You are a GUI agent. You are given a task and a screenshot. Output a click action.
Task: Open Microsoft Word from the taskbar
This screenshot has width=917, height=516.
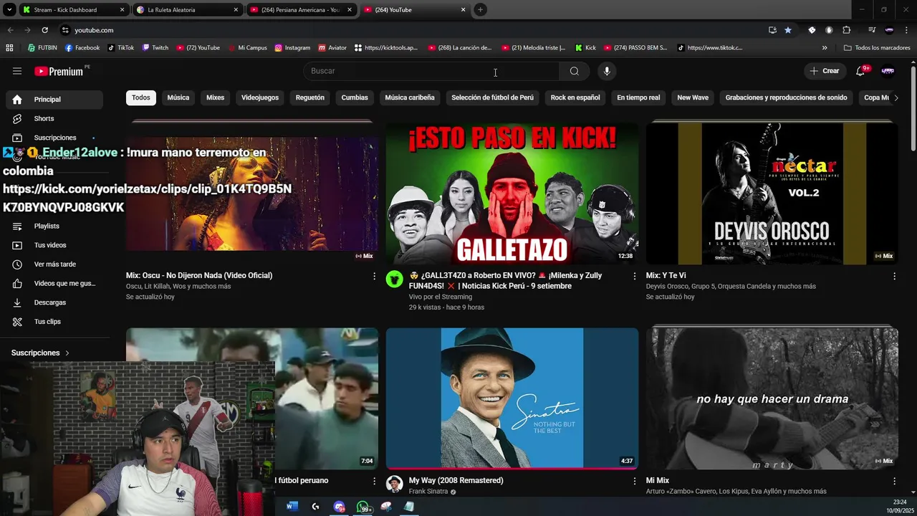[x=292, y=507]
